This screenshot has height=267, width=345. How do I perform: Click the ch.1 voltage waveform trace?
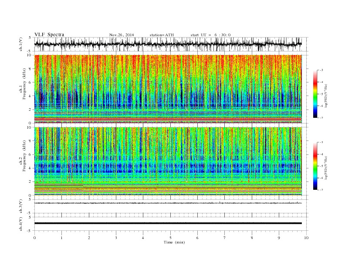168,44
